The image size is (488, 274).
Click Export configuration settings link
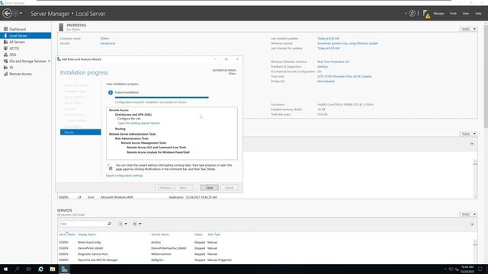coord(124,176)
